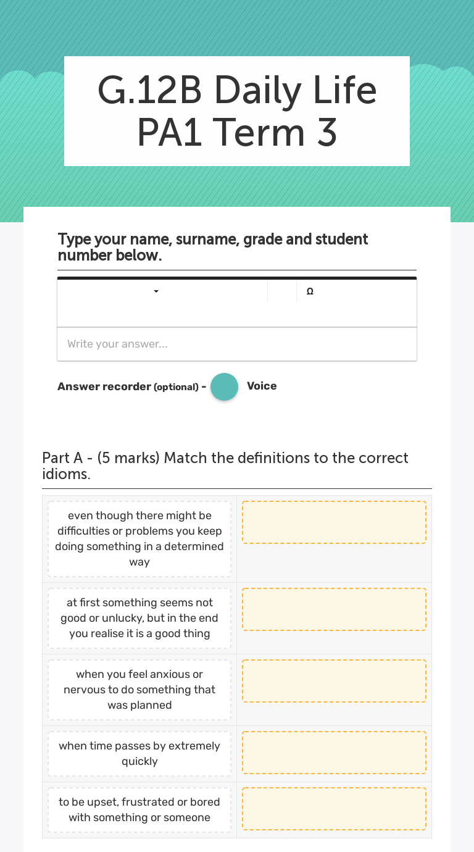Click the name and surname question heading
474x852 pixels.
coord(212,246)
